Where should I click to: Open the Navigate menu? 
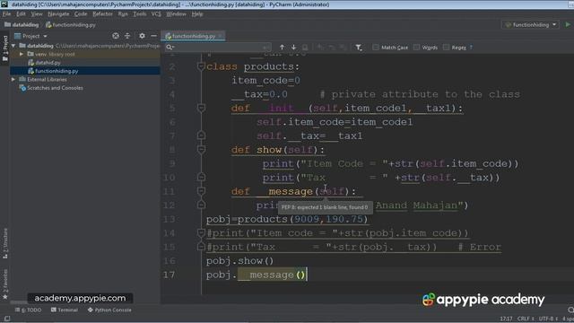[x=58, y=14]
